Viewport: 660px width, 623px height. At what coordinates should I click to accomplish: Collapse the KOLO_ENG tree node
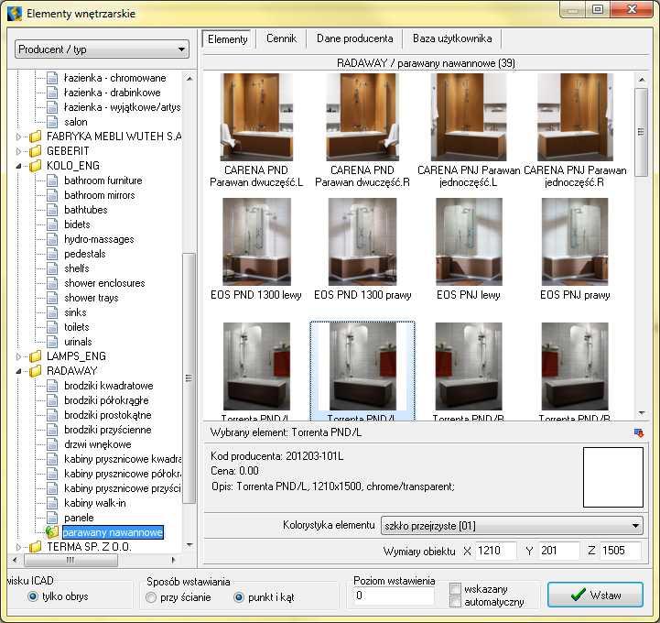(18, 166)
